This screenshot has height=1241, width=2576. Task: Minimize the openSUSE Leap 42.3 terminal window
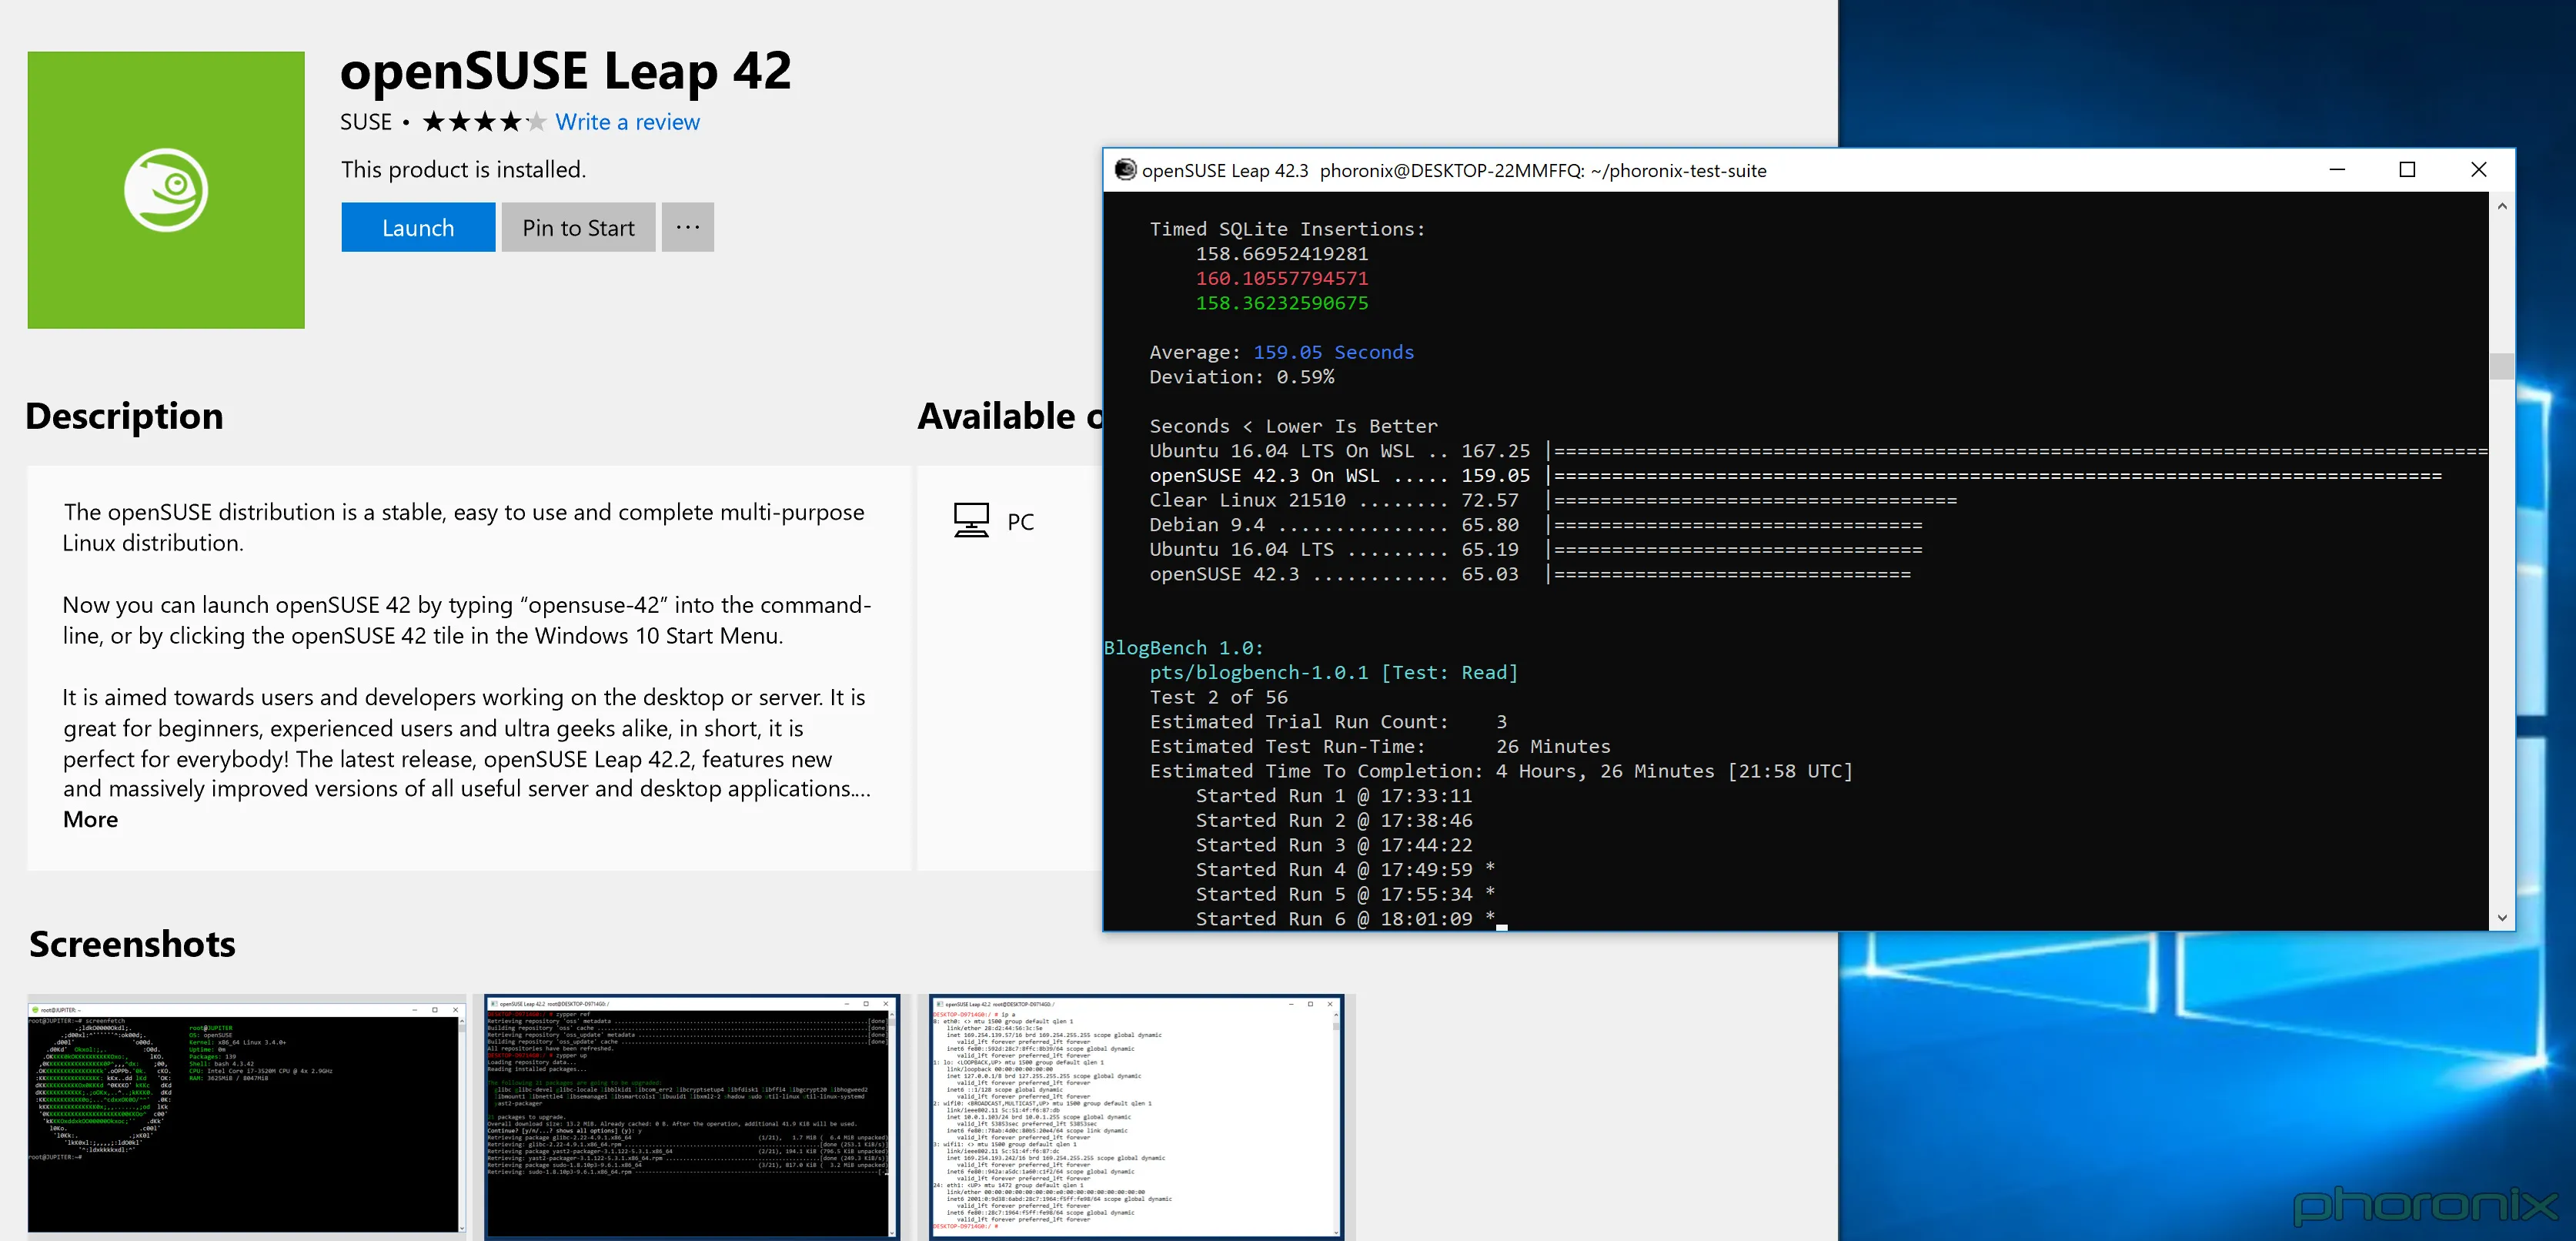click(x=2337, y=170)
